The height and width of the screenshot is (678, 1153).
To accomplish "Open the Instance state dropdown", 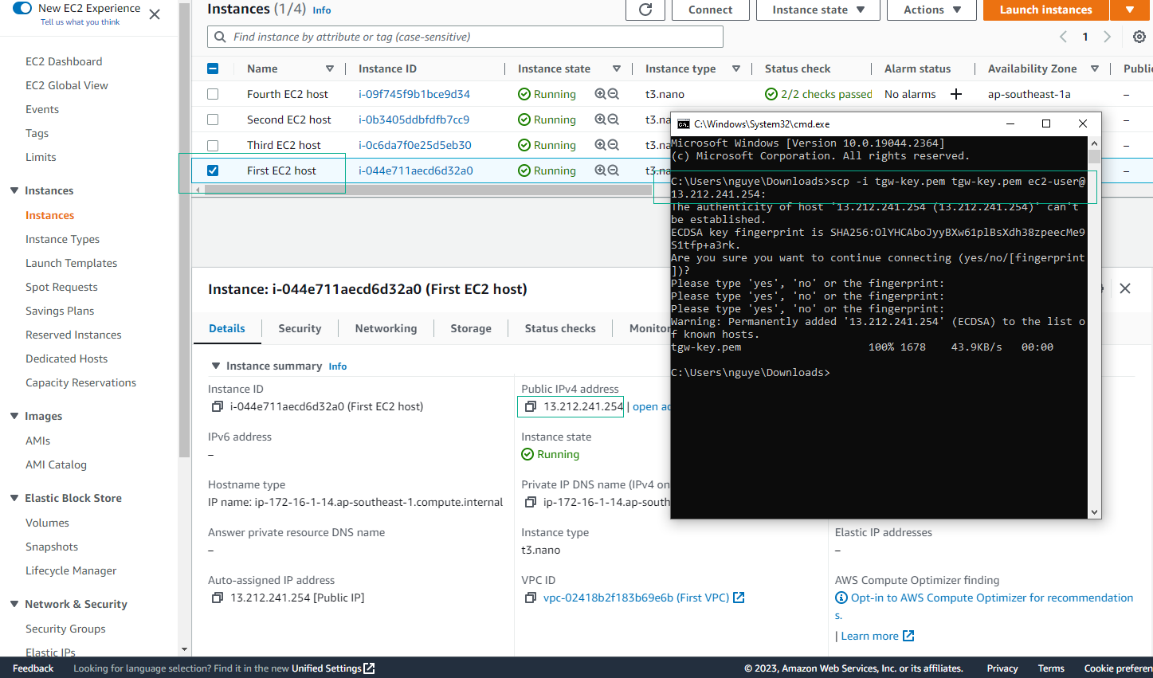I will pyautogui.click(x=818, y=10).
